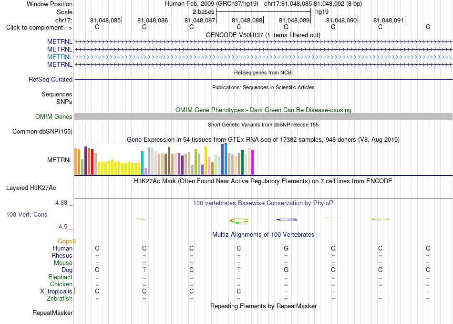Select the X_tropicalis species label

click(56, 292)
